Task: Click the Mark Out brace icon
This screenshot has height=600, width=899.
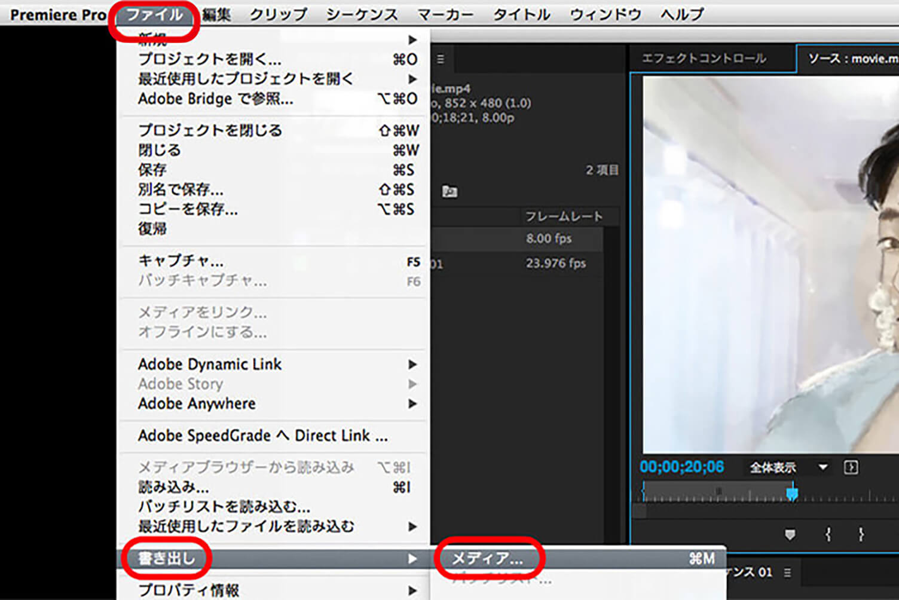Action: click(x=861, y=534)
